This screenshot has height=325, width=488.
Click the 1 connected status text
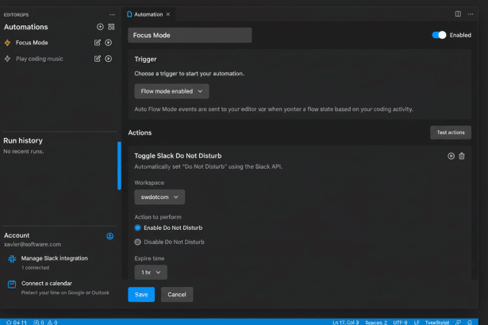[35, 267]
